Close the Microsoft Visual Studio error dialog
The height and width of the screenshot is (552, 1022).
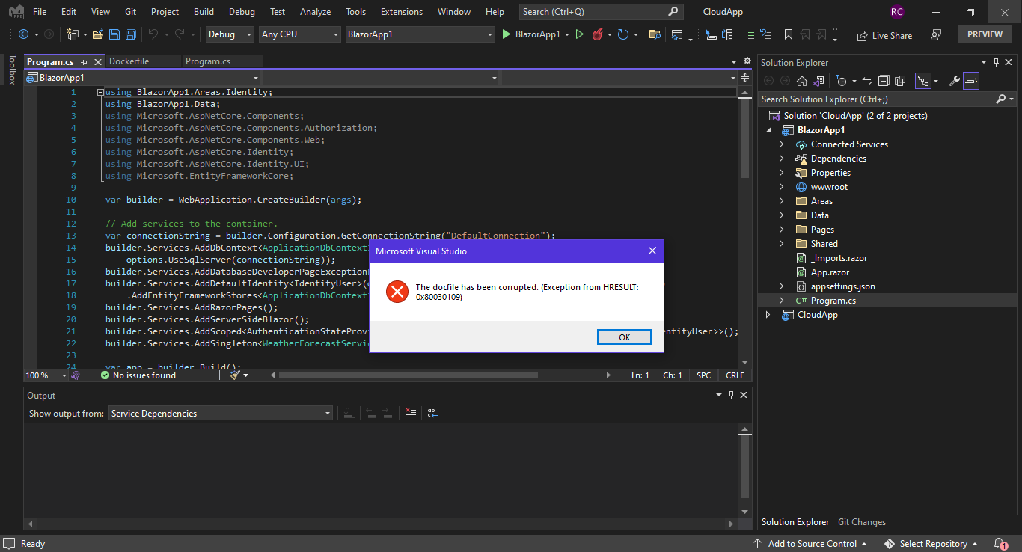(x=652, y=251)
